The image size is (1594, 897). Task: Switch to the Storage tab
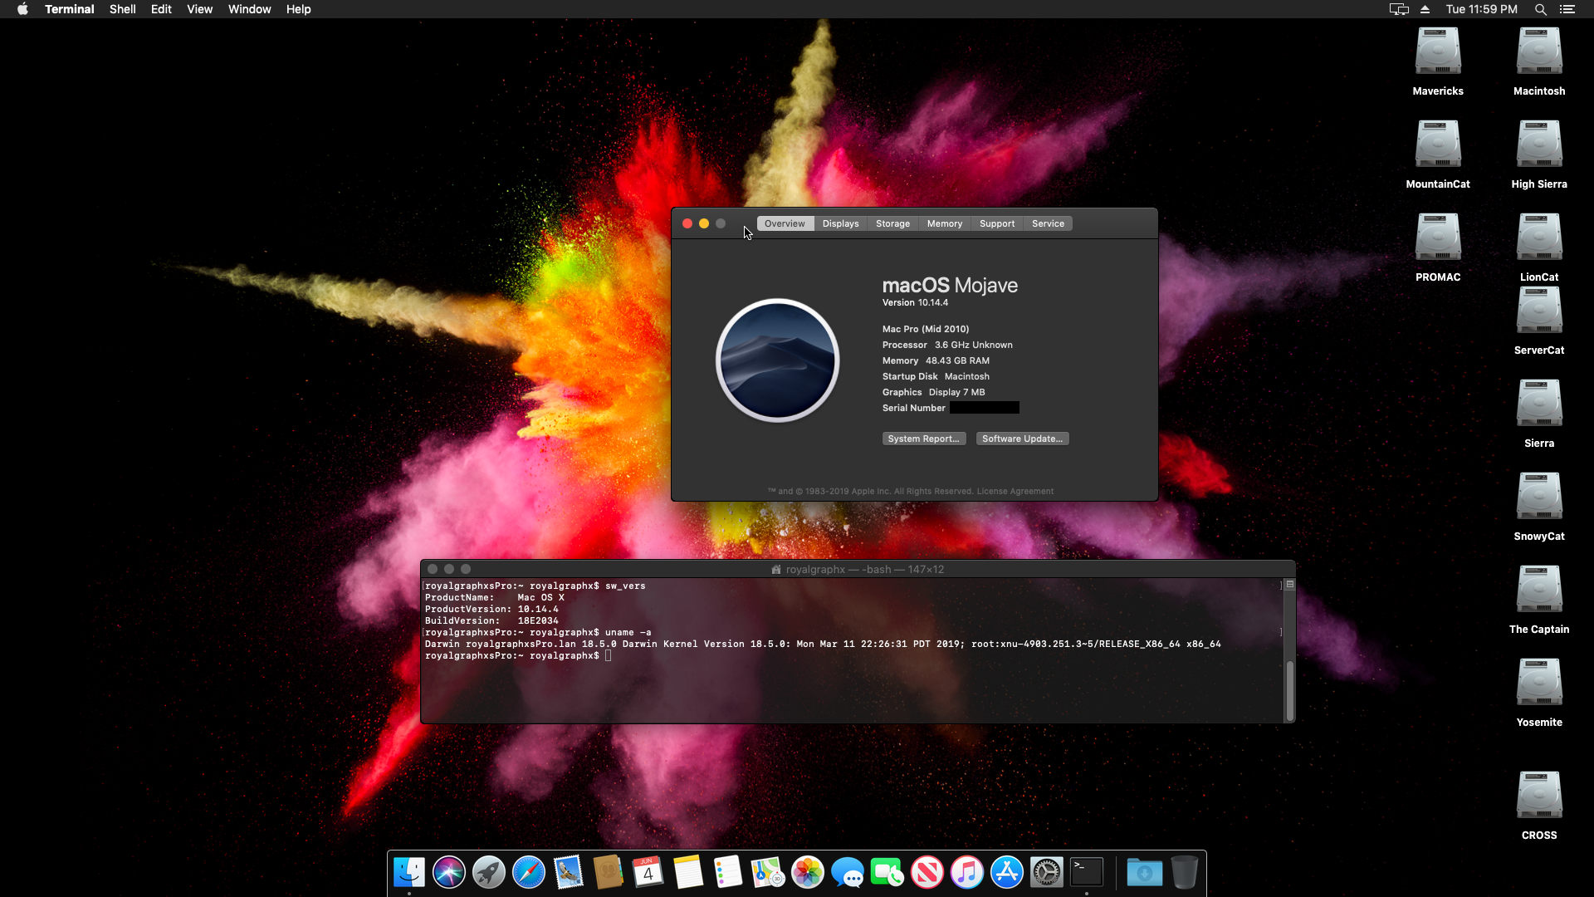pyautogui.click(x=892, y=223)
